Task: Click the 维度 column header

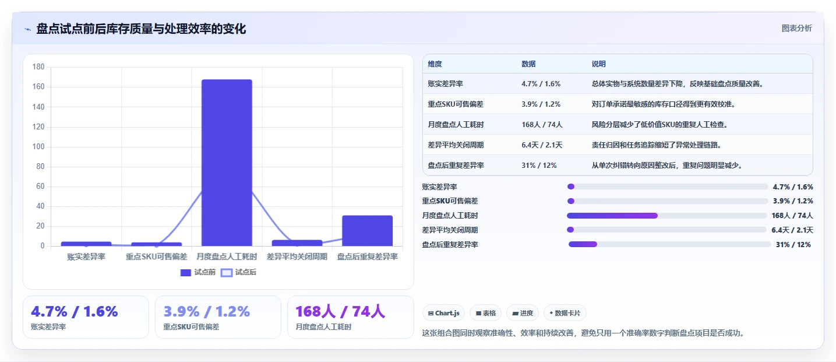Action: [435, 64]
